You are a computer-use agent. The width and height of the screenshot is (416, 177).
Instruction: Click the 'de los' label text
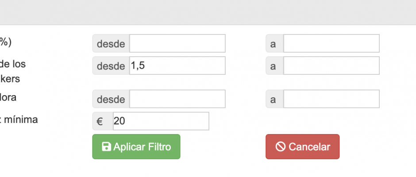pyautogui.click(x=13, y=64)
